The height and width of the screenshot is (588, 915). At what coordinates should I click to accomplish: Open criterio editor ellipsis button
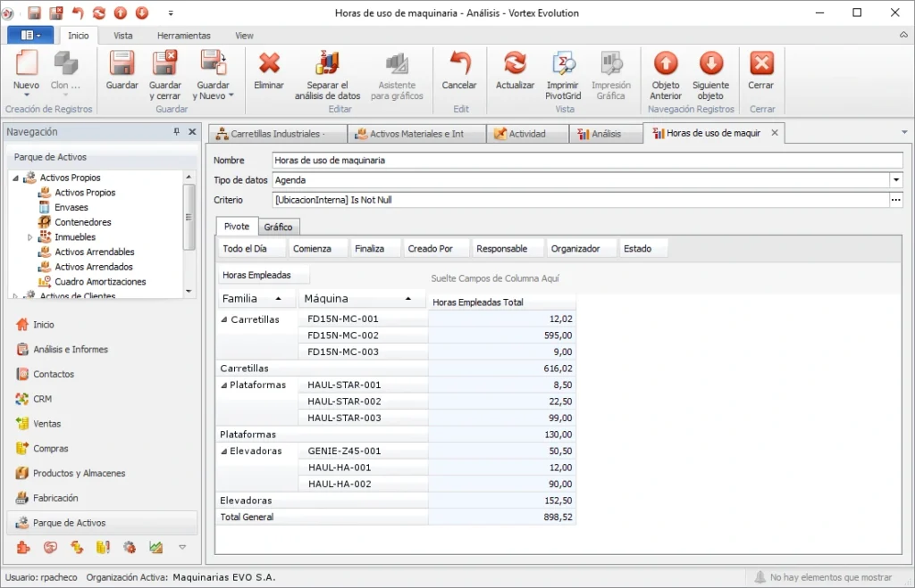pyautogui.click(x=896, y=200)
